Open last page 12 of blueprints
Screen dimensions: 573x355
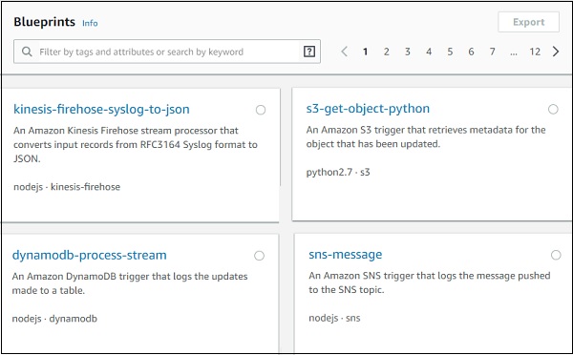535,52
